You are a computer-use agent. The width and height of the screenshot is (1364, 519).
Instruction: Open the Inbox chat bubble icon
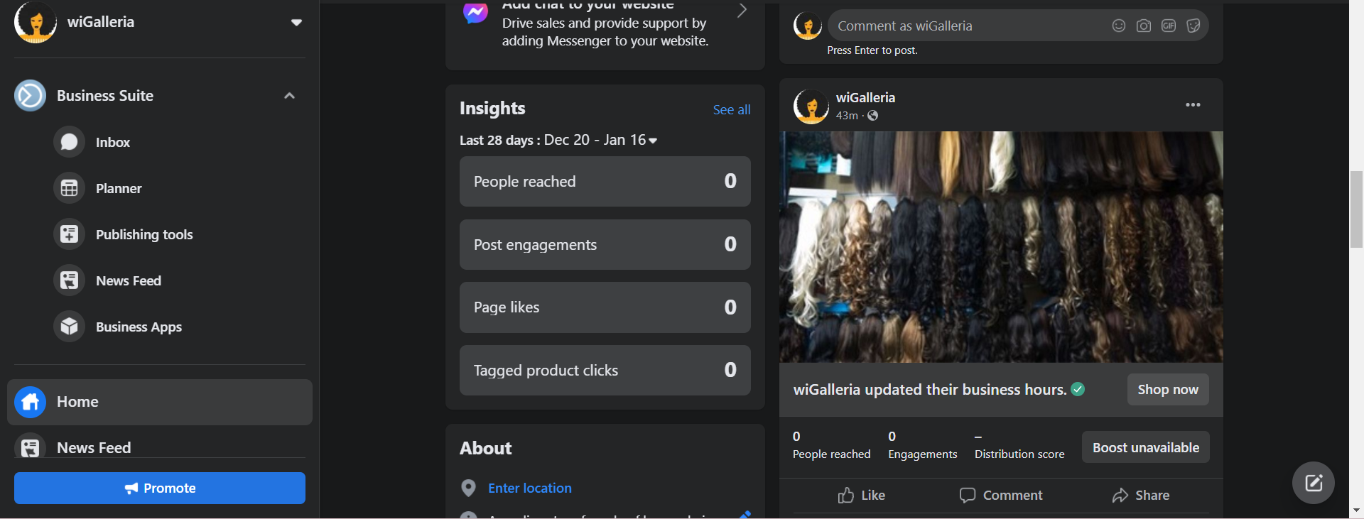click(69, 142)
